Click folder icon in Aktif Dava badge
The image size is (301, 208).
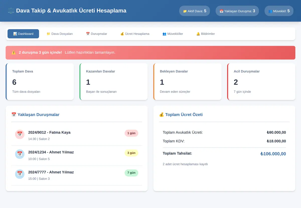(185, 11)
